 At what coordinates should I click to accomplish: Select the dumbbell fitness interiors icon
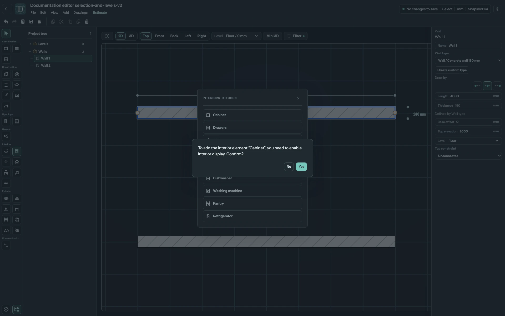click(x=6, y=183)
